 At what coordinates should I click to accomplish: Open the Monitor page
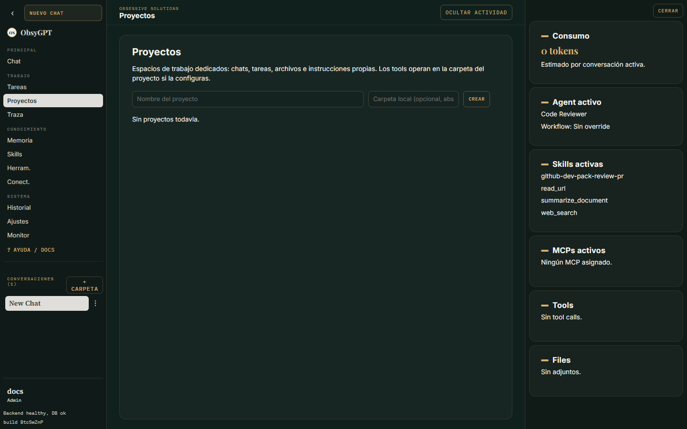point(53,235)
